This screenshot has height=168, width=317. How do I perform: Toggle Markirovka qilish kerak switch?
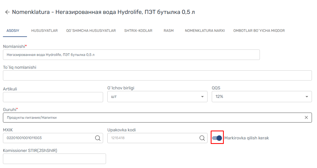coord(217,138)
